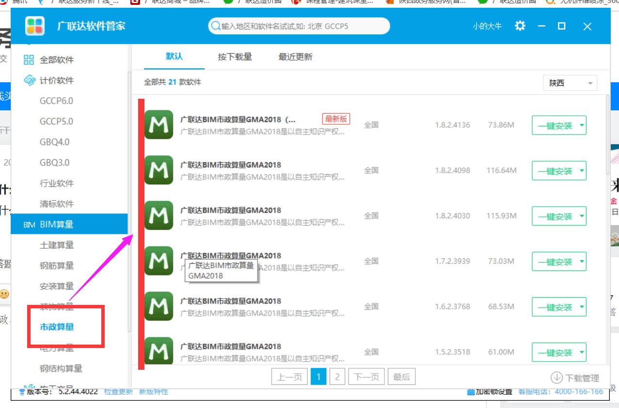Click 检查更新 in the status bar
Screen dimensions: 619x408
coord(118,392)
